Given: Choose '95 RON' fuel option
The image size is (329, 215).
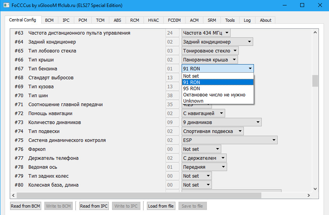Looking at the screenshot, I should pyautogui.click(x=218, y=89).
